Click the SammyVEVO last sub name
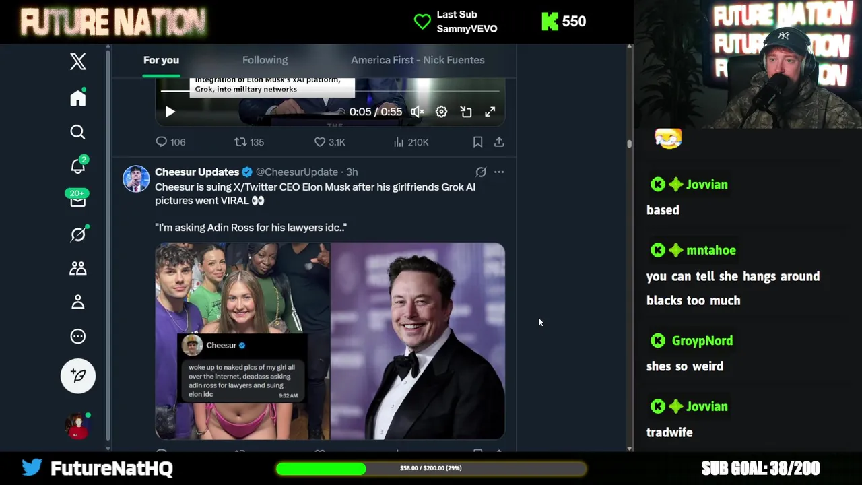This screenshot has height=485, width=862. pos(467,29)
